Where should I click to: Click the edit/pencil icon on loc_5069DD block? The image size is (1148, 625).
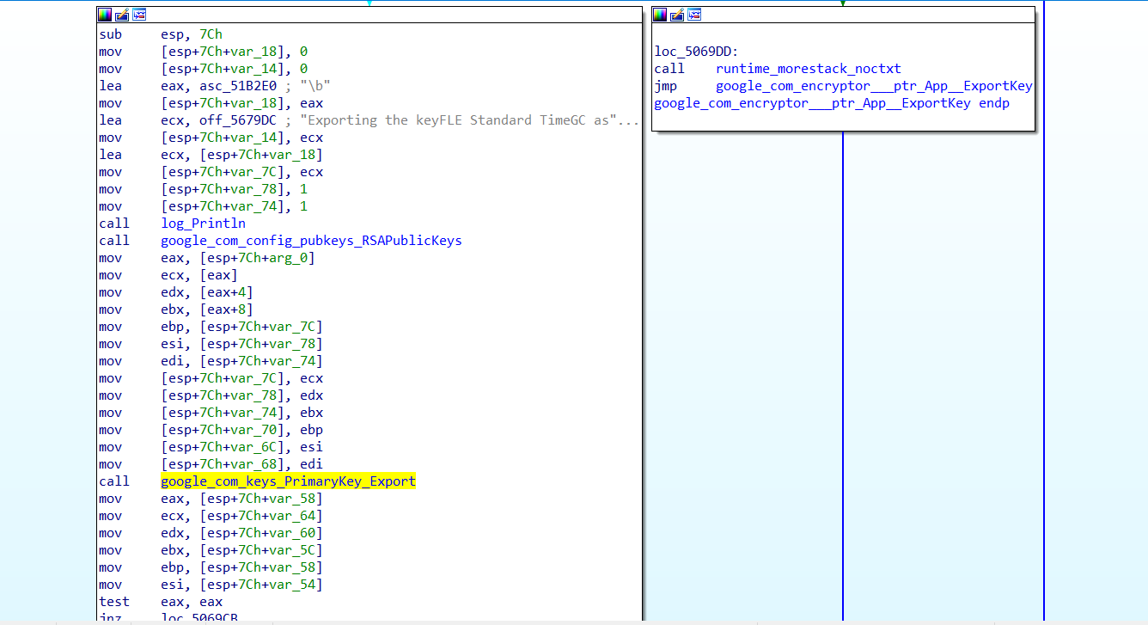point(677,15)
